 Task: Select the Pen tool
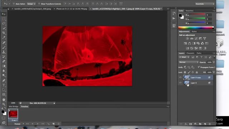[x=4, y=80]
